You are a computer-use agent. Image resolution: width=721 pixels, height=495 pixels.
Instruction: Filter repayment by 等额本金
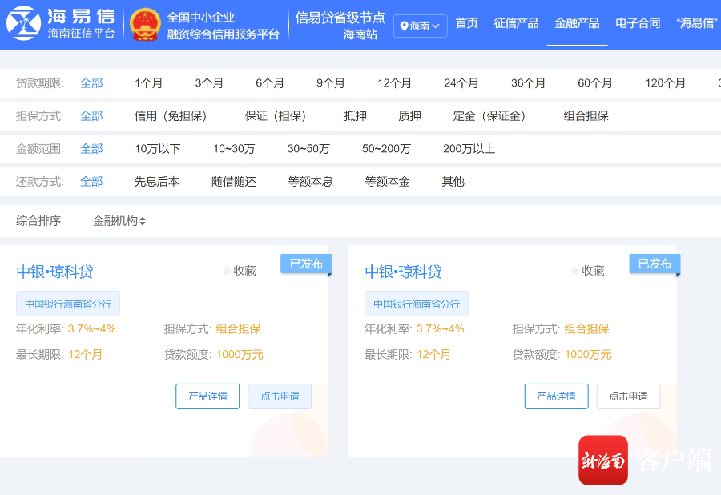[387, 182]
